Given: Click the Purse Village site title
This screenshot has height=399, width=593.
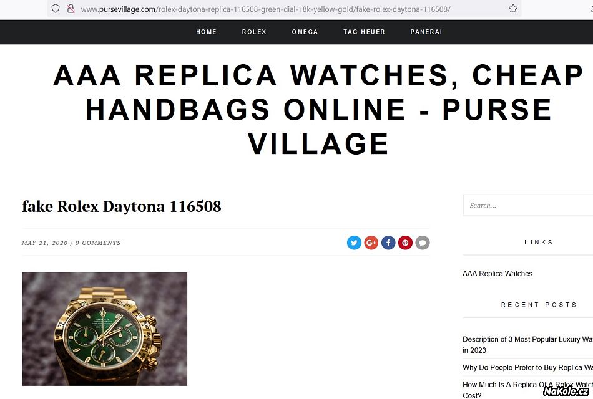Looking at the screenshot, I should 318,109.
